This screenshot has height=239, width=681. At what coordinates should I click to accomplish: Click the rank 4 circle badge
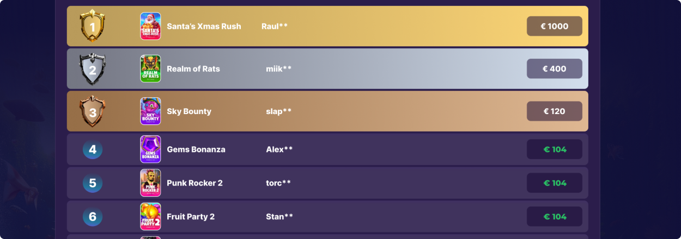point(93,149)
